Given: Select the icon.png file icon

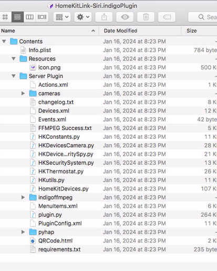Looking at the screenshot, I should pyautogui.click(x=33, y=67).
